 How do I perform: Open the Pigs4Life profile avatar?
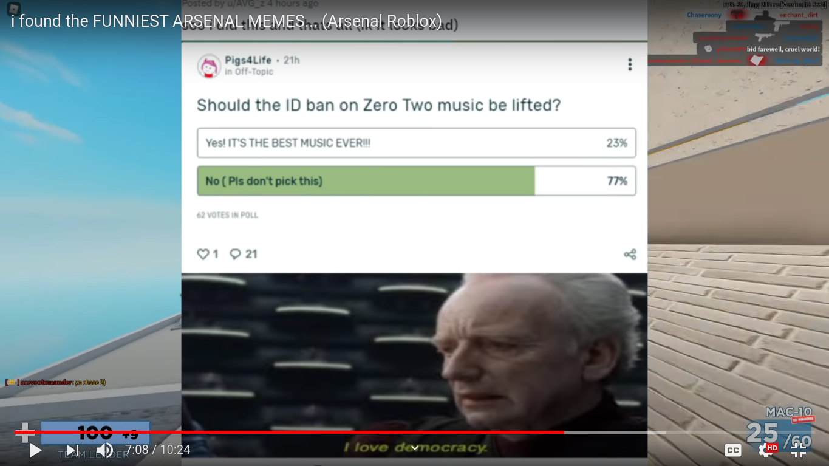209,66
